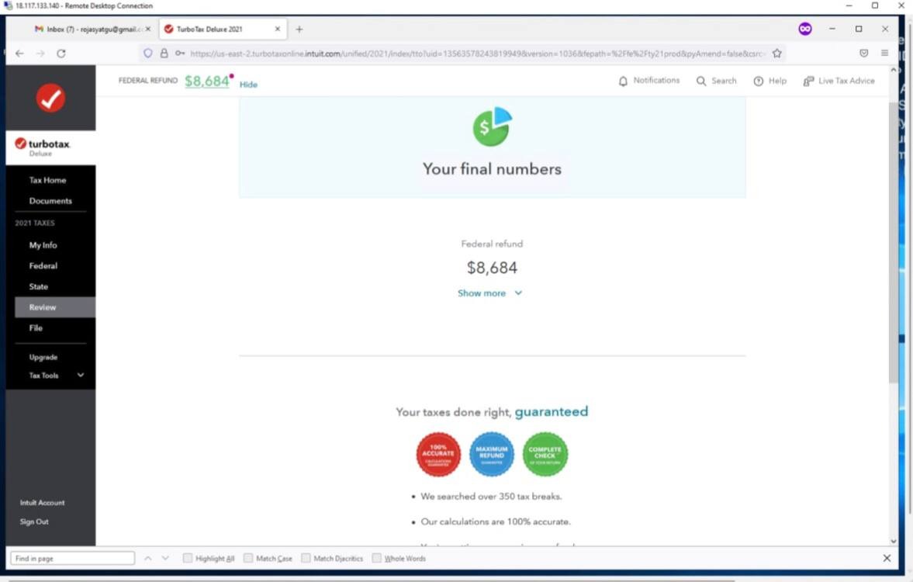Go to My Info section
The width and height of the screenshot is (913, 582).
coord(43,245)
